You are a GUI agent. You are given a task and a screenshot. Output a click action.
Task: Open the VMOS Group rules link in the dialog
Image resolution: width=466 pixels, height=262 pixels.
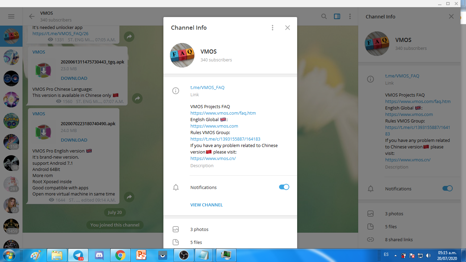pos(225,139)
